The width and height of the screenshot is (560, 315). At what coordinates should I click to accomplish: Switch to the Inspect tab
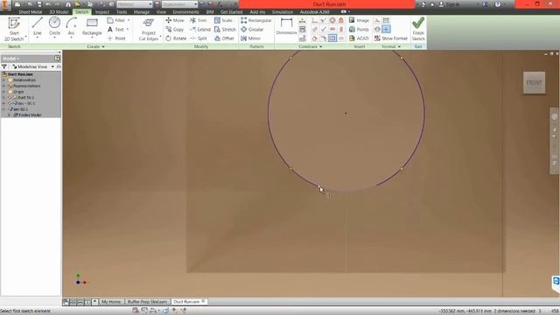pyautogui.click(x=102, y=11)
